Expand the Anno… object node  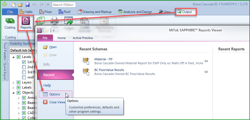(18, 98)
